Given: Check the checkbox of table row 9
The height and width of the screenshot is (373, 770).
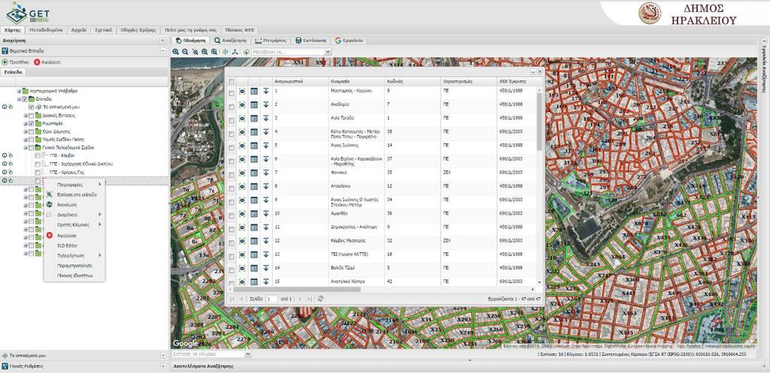Looking at the screenshot, I should (x=232, y=202).
